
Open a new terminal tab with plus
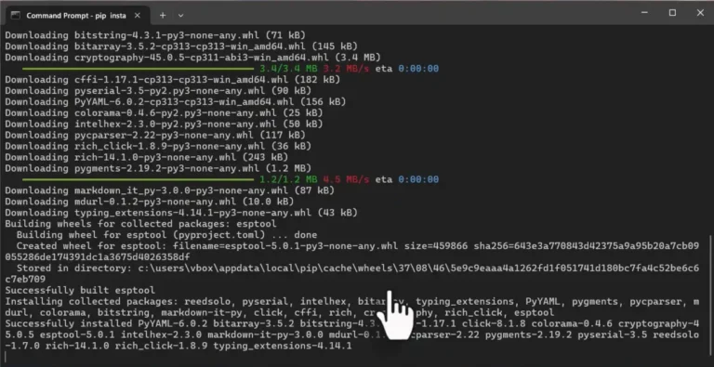point(163,16)
